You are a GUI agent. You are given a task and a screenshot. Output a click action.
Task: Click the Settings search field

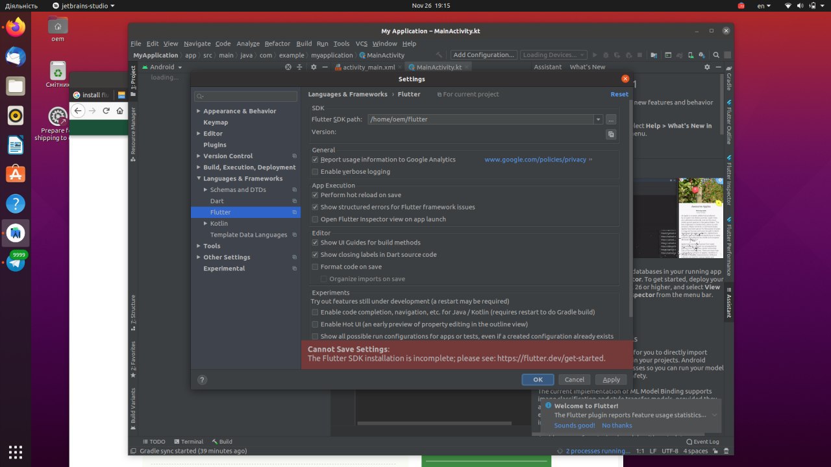245,96
